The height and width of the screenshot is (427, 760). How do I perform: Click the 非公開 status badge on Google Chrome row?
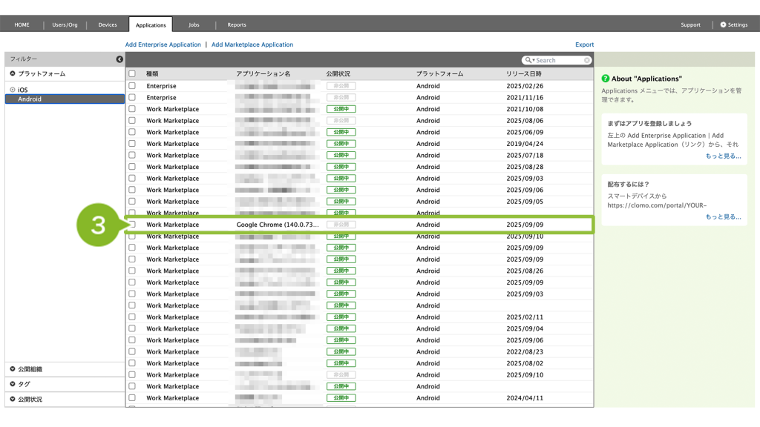(x=341, y=225)
